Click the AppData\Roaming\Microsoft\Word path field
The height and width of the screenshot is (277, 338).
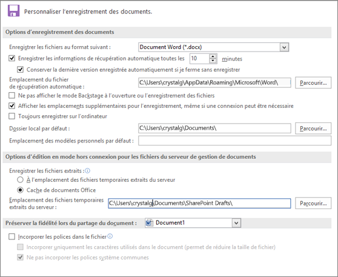214,83
